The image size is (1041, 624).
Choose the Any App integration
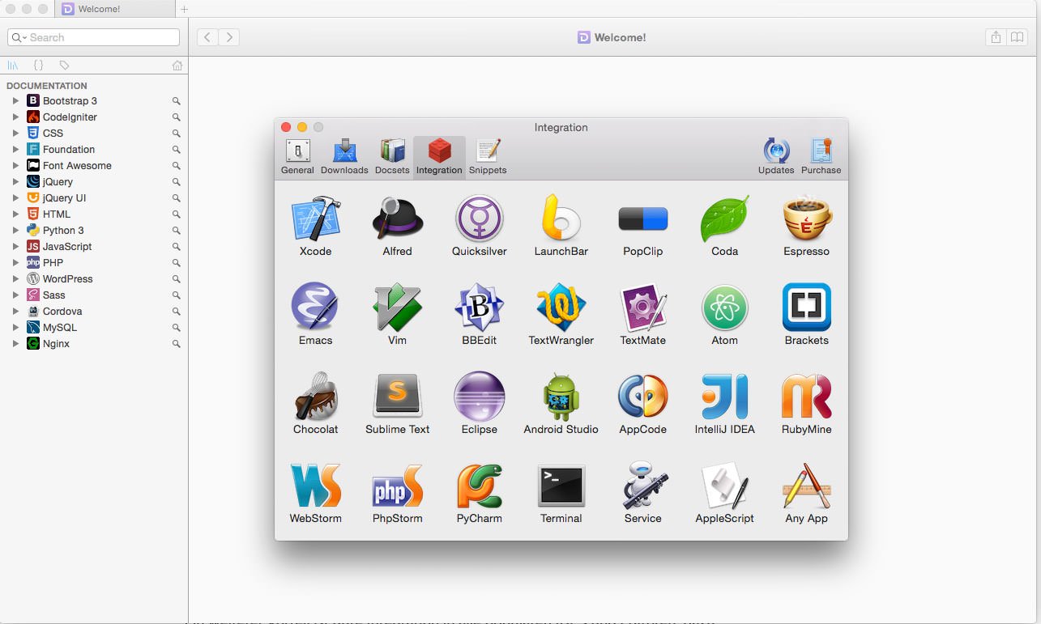[x=807, y=485]
